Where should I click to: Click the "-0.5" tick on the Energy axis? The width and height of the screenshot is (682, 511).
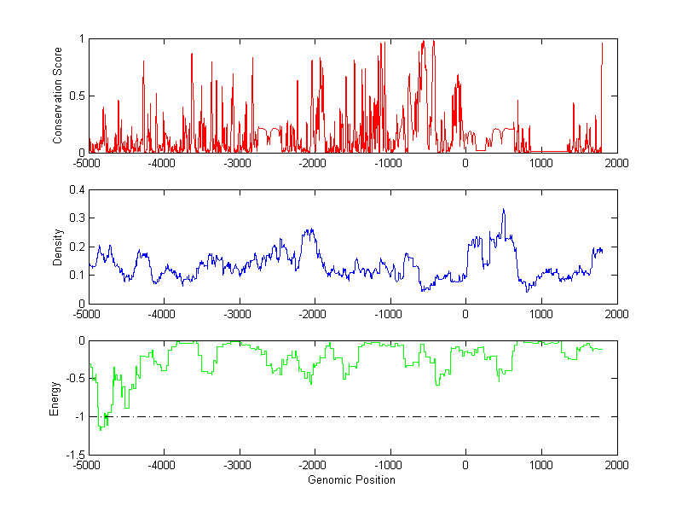(72, 379)
